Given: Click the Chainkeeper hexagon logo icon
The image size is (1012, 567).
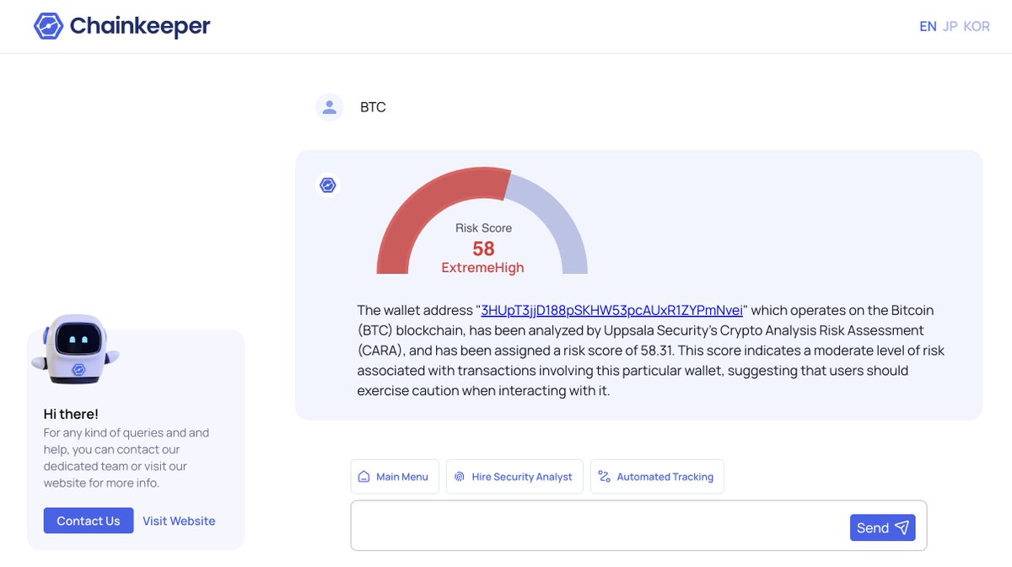Looking at the screenshot, I should (48, 26).
